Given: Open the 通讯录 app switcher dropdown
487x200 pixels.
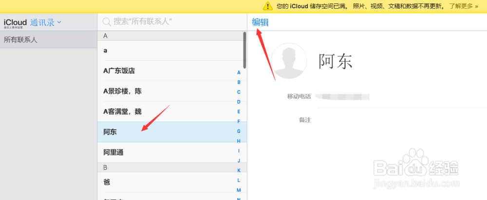Looking at the screenshot, I should pyautogui.click(x=46, y=22).
